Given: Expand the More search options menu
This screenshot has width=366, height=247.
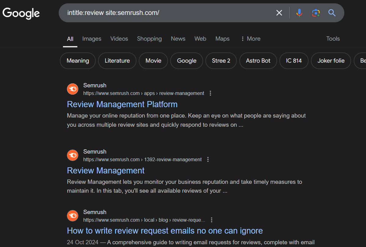Looking at the screenshot, I should [251, 39].
